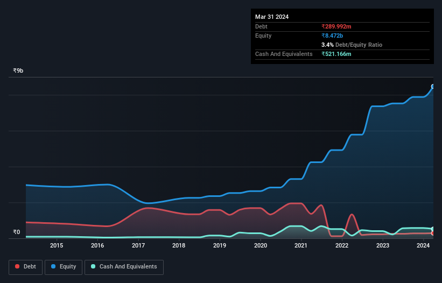Click the red Debt legend dot
The width and height of the screenshot is (442, 283).
point(17,266)
